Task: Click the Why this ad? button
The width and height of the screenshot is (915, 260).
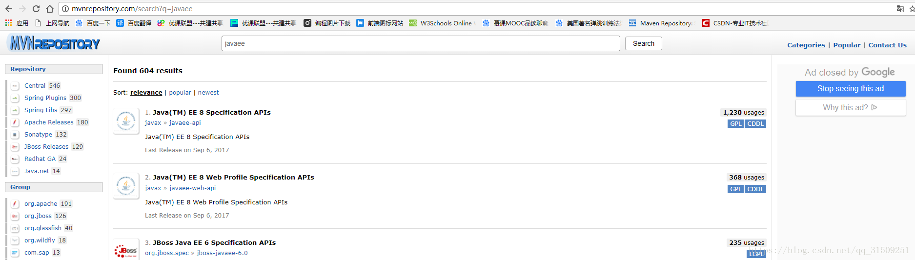Action: click(x=851, y=108)
